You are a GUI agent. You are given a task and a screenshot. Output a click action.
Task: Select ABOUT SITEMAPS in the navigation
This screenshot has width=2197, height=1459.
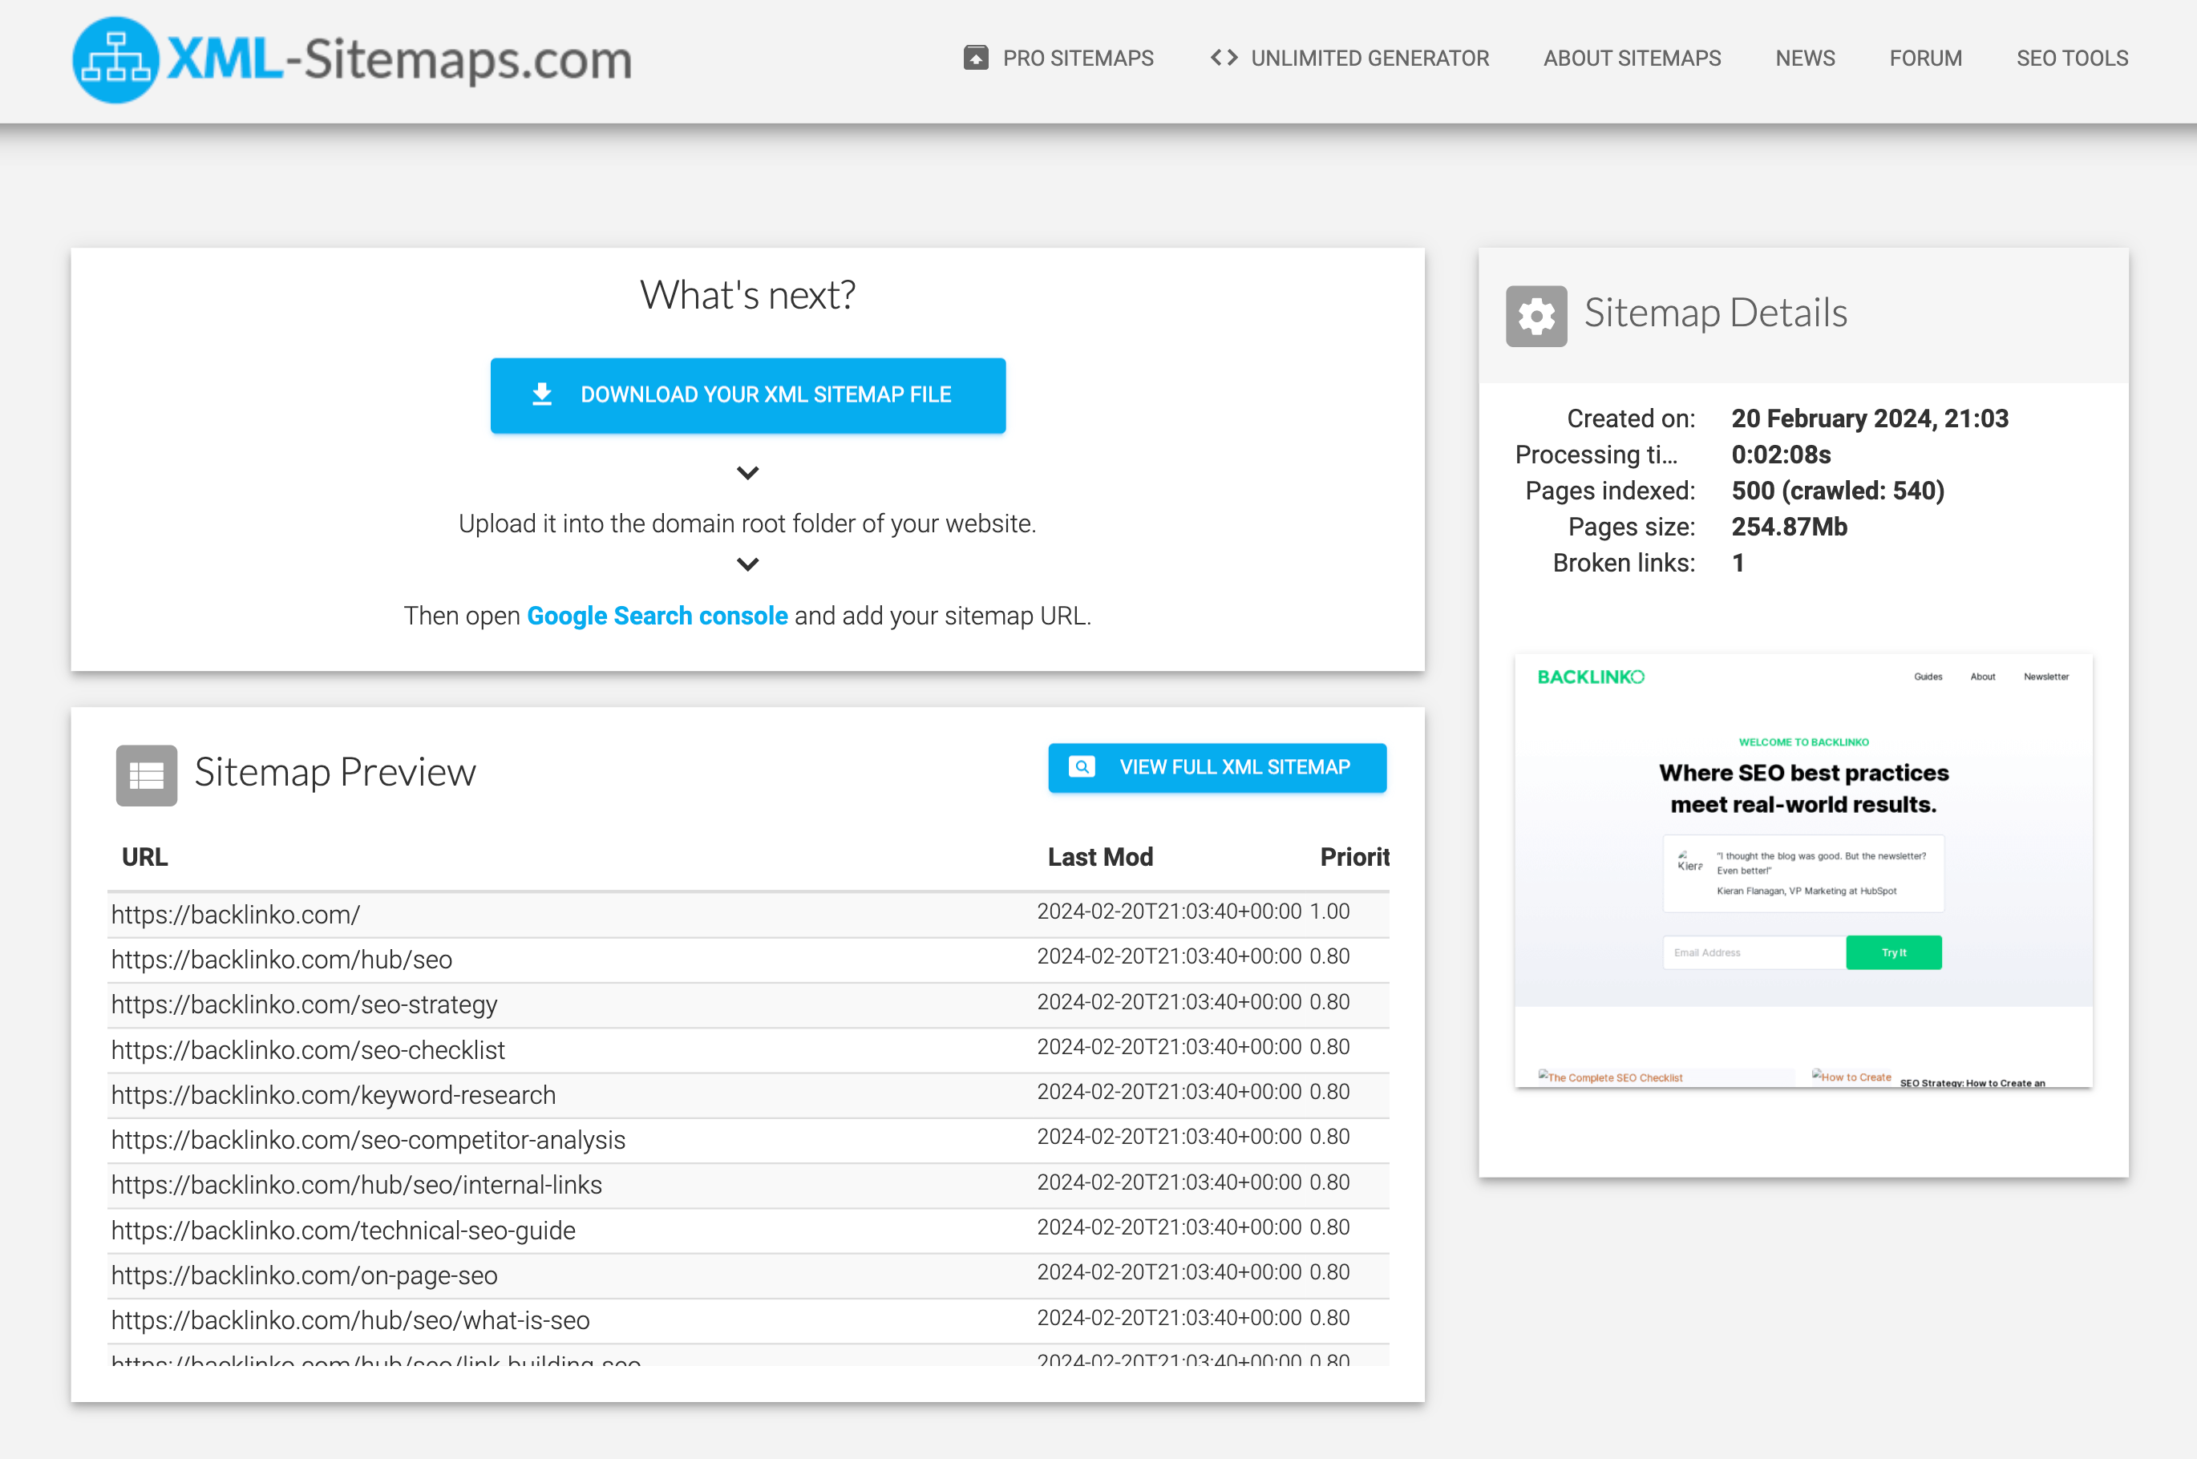point(1631,58)
